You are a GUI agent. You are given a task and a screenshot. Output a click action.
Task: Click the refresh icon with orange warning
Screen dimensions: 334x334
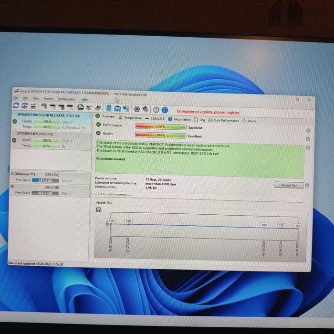pyautogui.click(x=24, y=105)
